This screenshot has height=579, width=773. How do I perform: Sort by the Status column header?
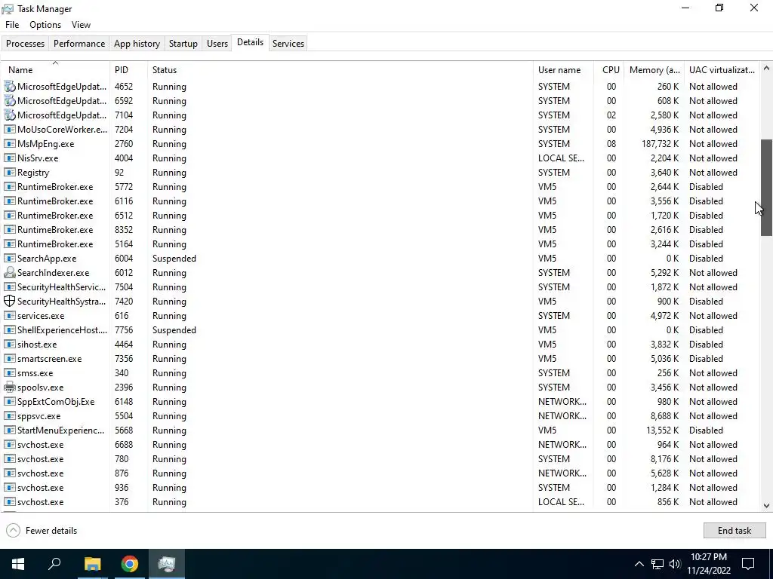pyautogui.click(x=340, y=70)
